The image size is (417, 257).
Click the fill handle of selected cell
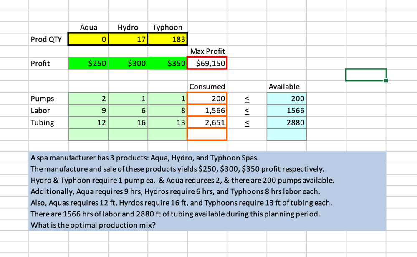click(386, 80)
